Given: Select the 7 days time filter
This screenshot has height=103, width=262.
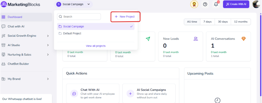Looking at the screenshot, I should (207, 22).
